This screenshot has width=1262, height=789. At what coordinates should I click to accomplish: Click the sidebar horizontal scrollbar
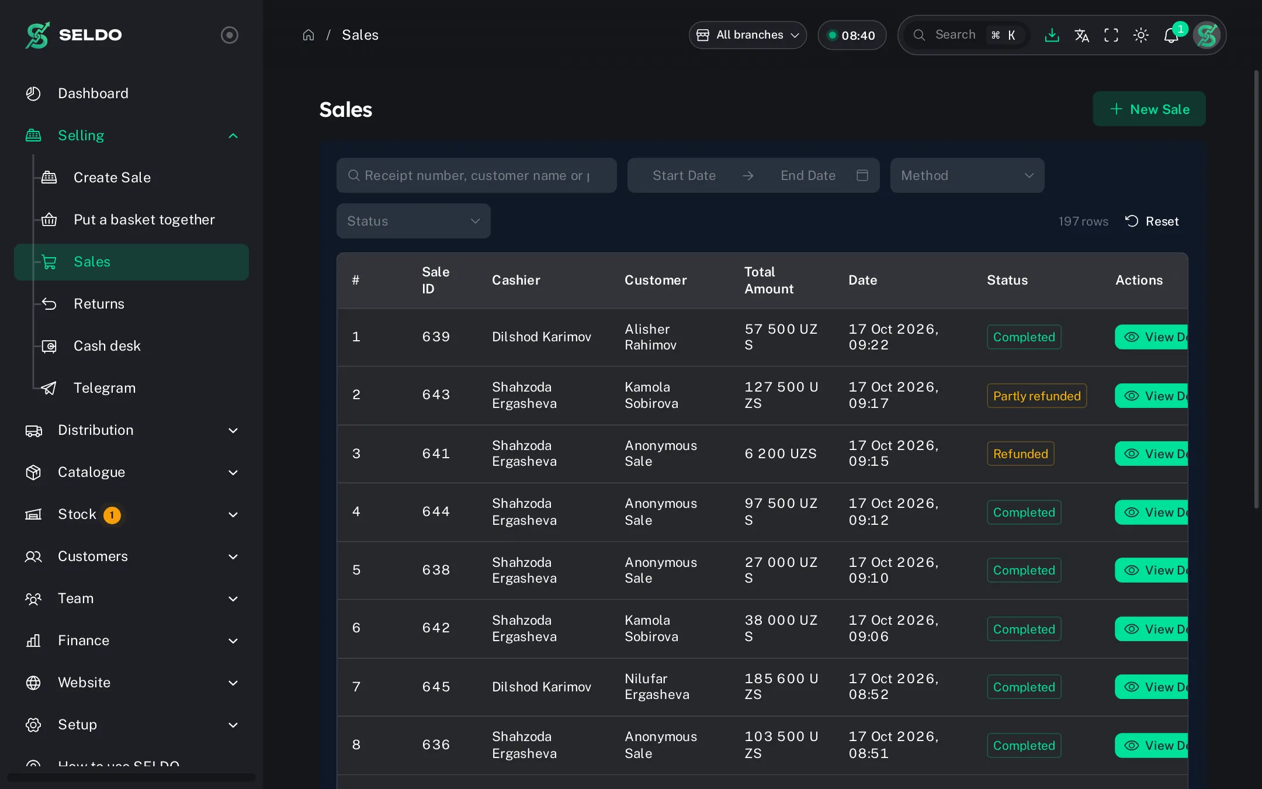[x=131, y=777]
